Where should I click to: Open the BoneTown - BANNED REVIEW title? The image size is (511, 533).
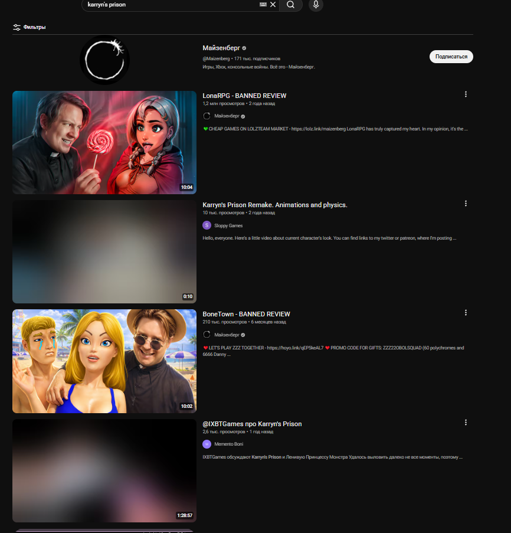point(246,315)
